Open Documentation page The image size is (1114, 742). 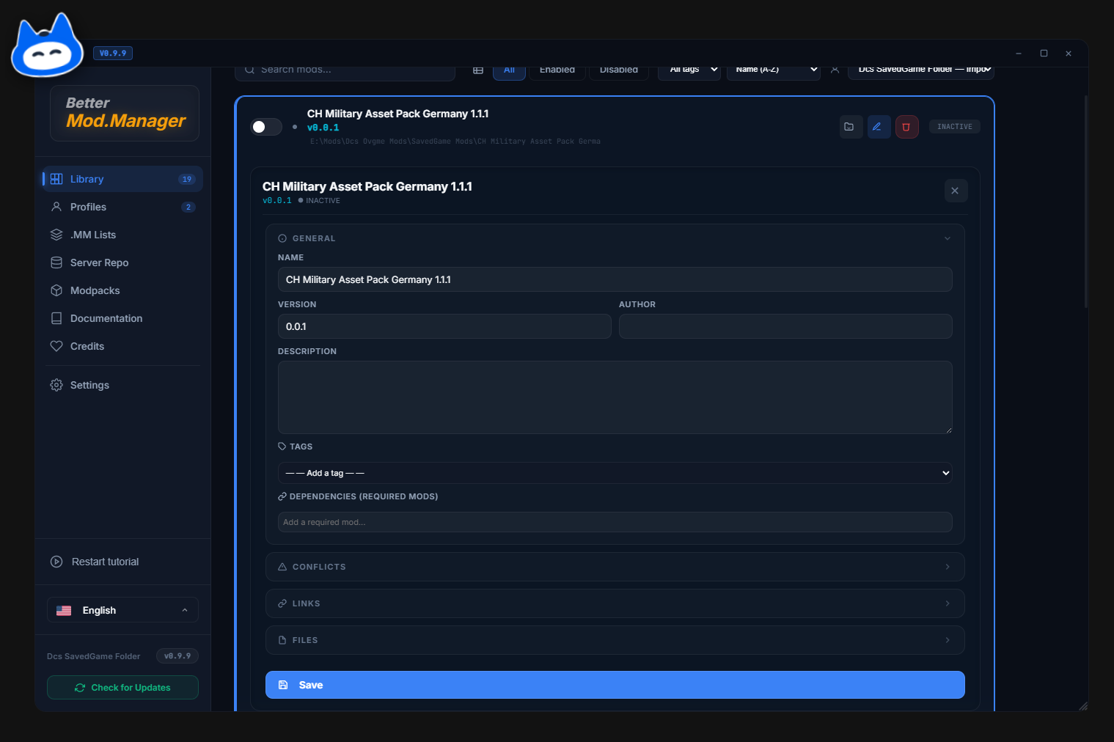(x=122, y=318)
